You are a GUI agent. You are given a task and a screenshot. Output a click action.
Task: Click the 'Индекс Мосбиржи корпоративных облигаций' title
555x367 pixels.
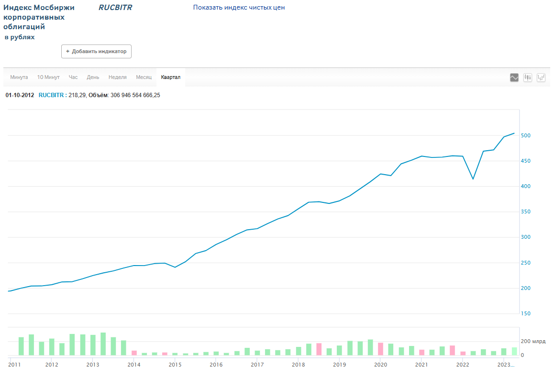[39, 17]
